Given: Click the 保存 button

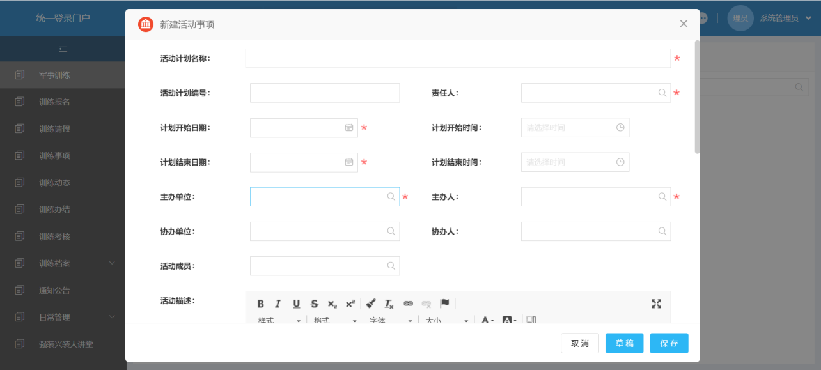Looking at the screenshot, I should click(669, 343).
